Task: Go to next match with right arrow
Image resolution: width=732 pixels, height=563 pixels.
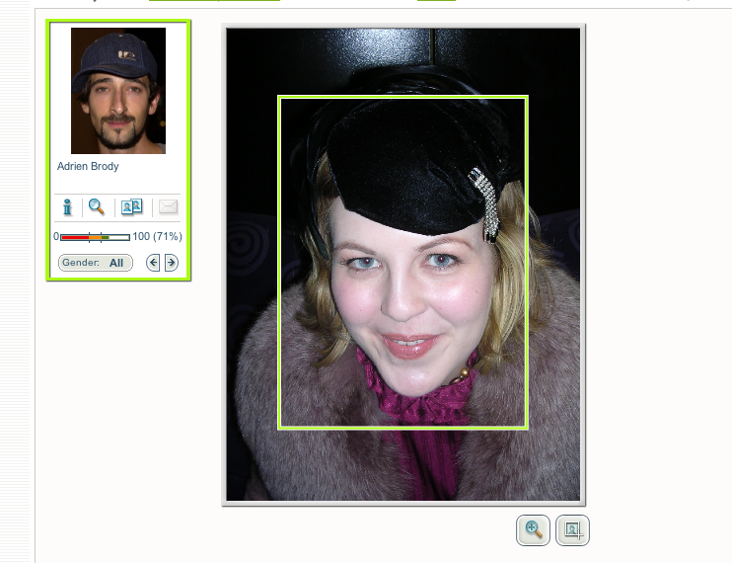Action: [x=171, y=263]
